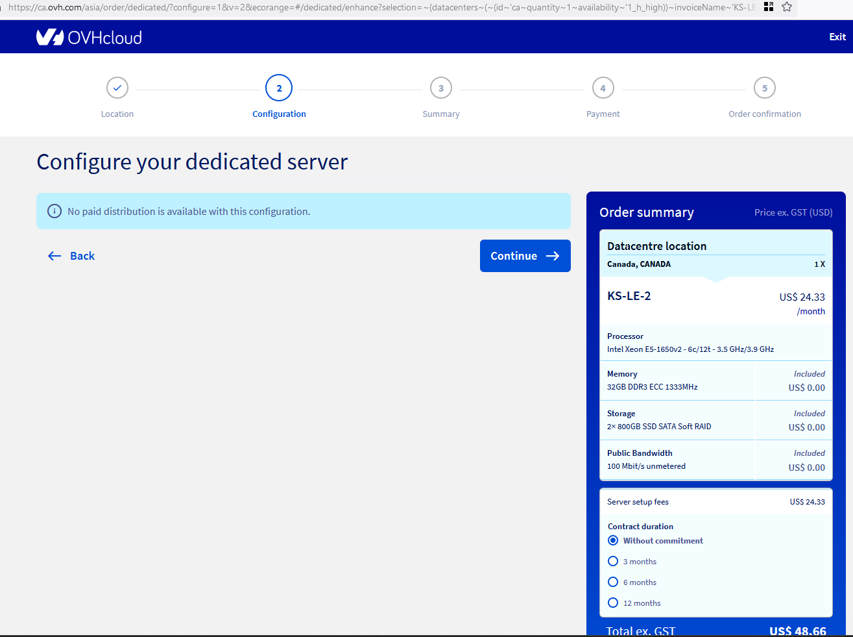Viewport: 853px width, 637px height.
Task: Click the KS-LE-2 server name
Action: tap(629, 296)
